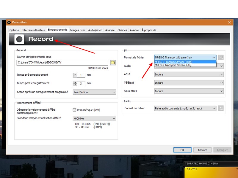Select MPEG-2 Program Stream (.mpg) option
The width and height of the screenshot is (238, 178).
pyautogui.click(x=185, y=62)
